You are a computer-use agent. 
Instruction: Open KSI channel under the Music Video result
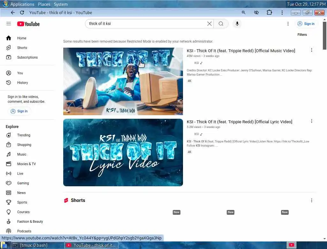[x=196, y=63]
